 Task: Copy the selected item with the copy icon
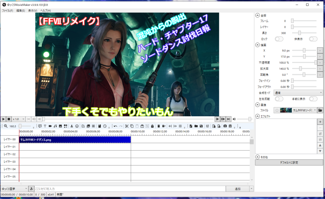coord(132,126)
